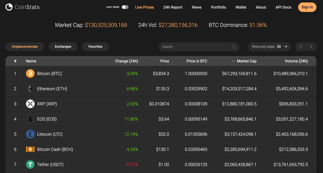Click the Bitcoin coin icon
323x173 pixels.
(x=30, y=73)
